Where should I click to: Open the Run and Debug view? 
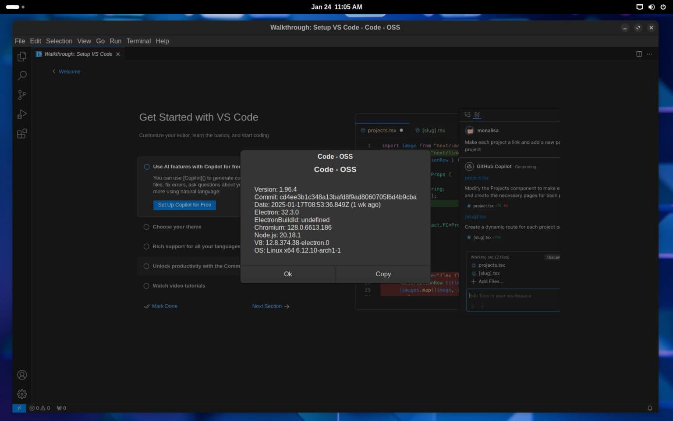[21, 114]
